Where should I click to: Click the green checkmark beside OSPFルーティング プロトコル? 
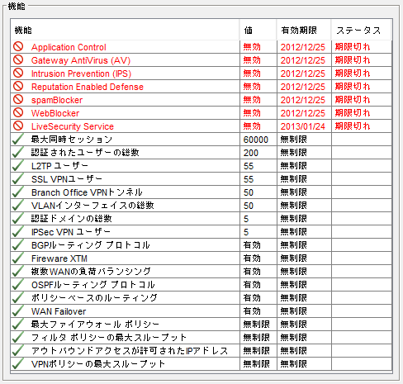click(x=18, y=284)
